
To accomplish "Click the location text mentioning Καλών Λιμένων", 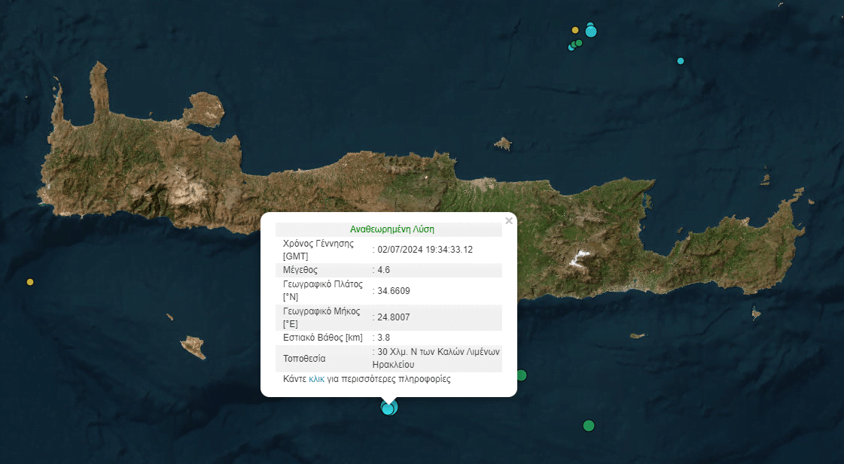I will [x=437, y=358].
